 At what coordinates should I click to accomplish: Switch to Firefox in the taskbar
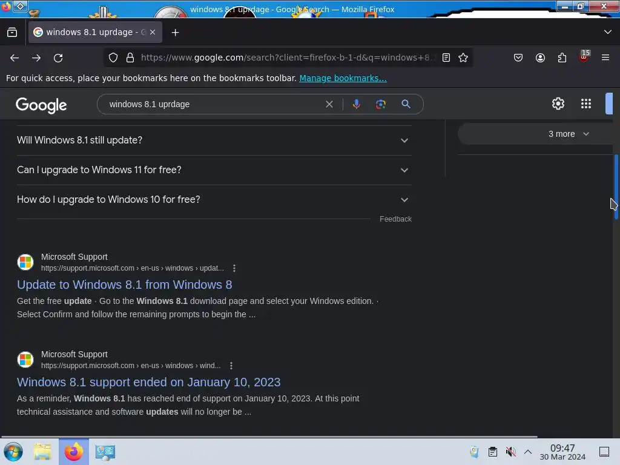click(x=74, y=452)
